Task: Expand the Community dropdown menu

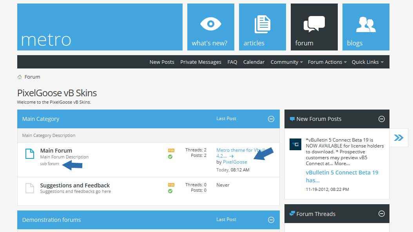Action: pyautogui.click(x=286, y=62)
